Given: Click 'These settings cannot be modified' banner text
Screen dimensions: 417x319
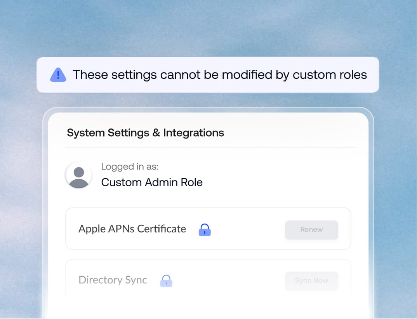Looking at the screenshot, I should (220, 75).
